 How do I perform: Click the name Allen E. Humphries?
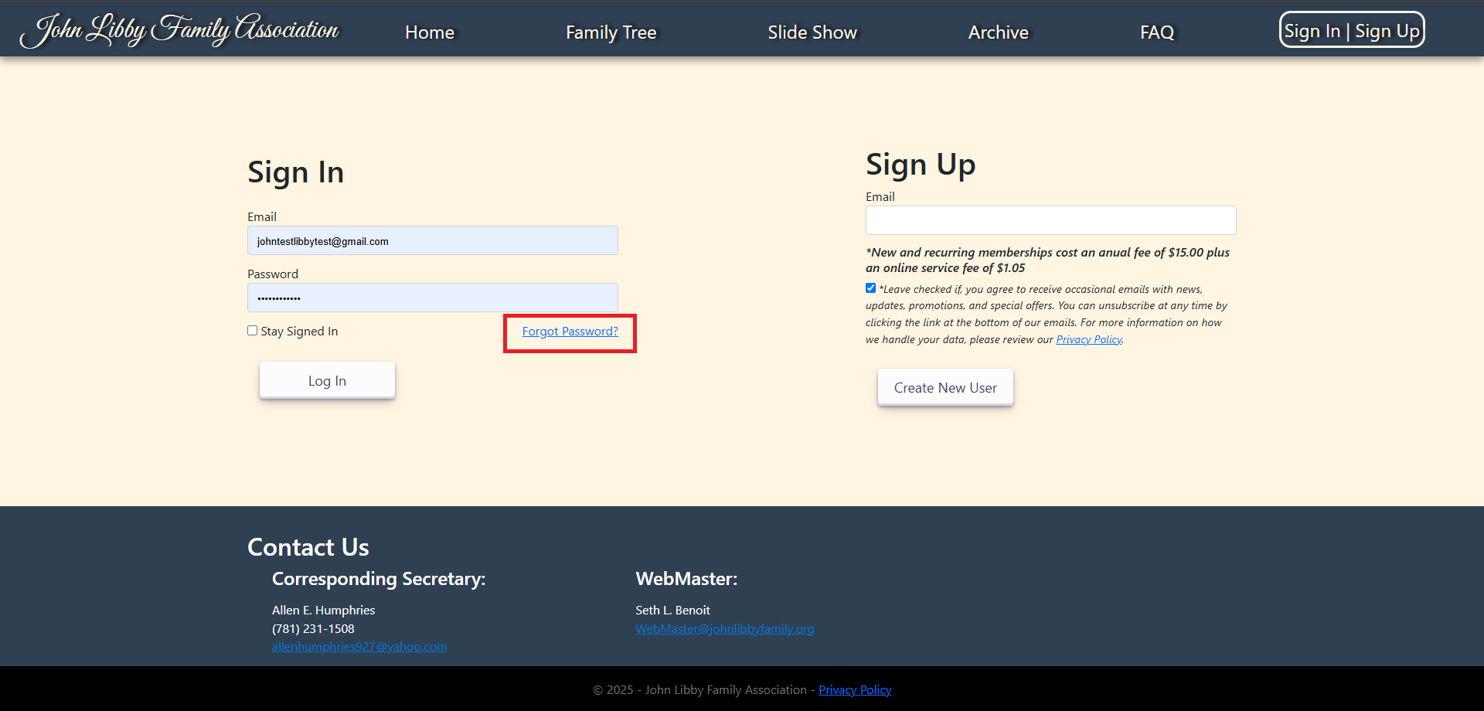coord(323,611)
